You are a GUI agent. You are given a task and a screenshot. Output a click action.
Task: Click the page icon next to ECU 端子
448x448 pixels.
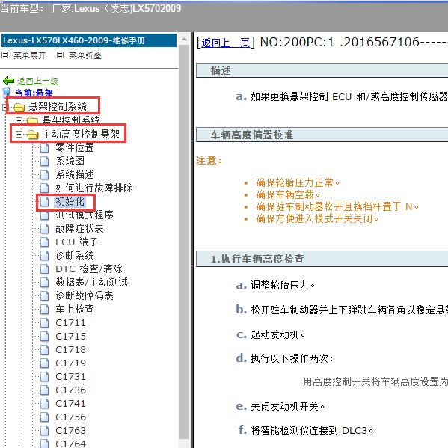(44, 242)
